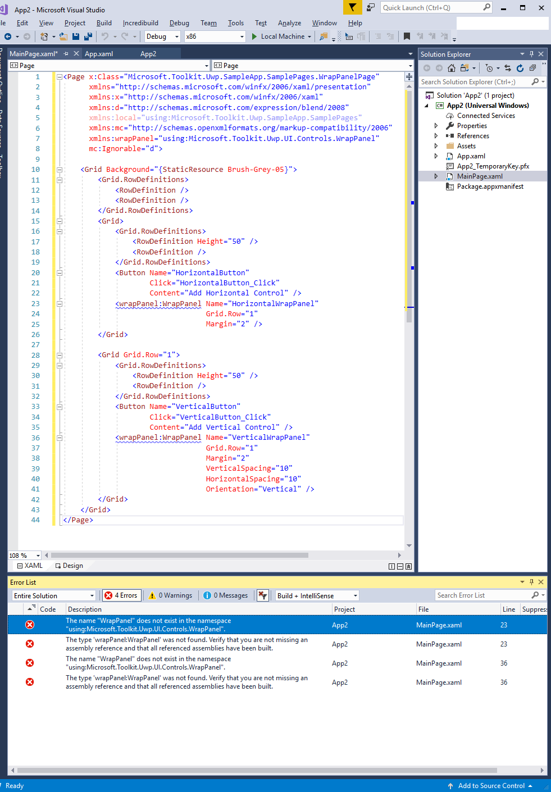The width and height of the screenshot is (551, 792).
Task: Expand the Assets folder node
Action: point(436,146)
